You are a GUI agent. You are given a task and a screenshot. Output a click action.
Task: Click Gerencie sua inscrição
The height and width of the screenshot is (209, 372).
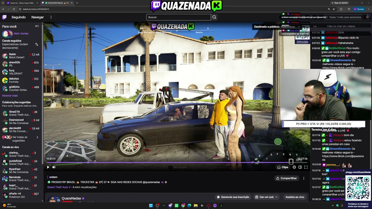(x=233, y=197)
